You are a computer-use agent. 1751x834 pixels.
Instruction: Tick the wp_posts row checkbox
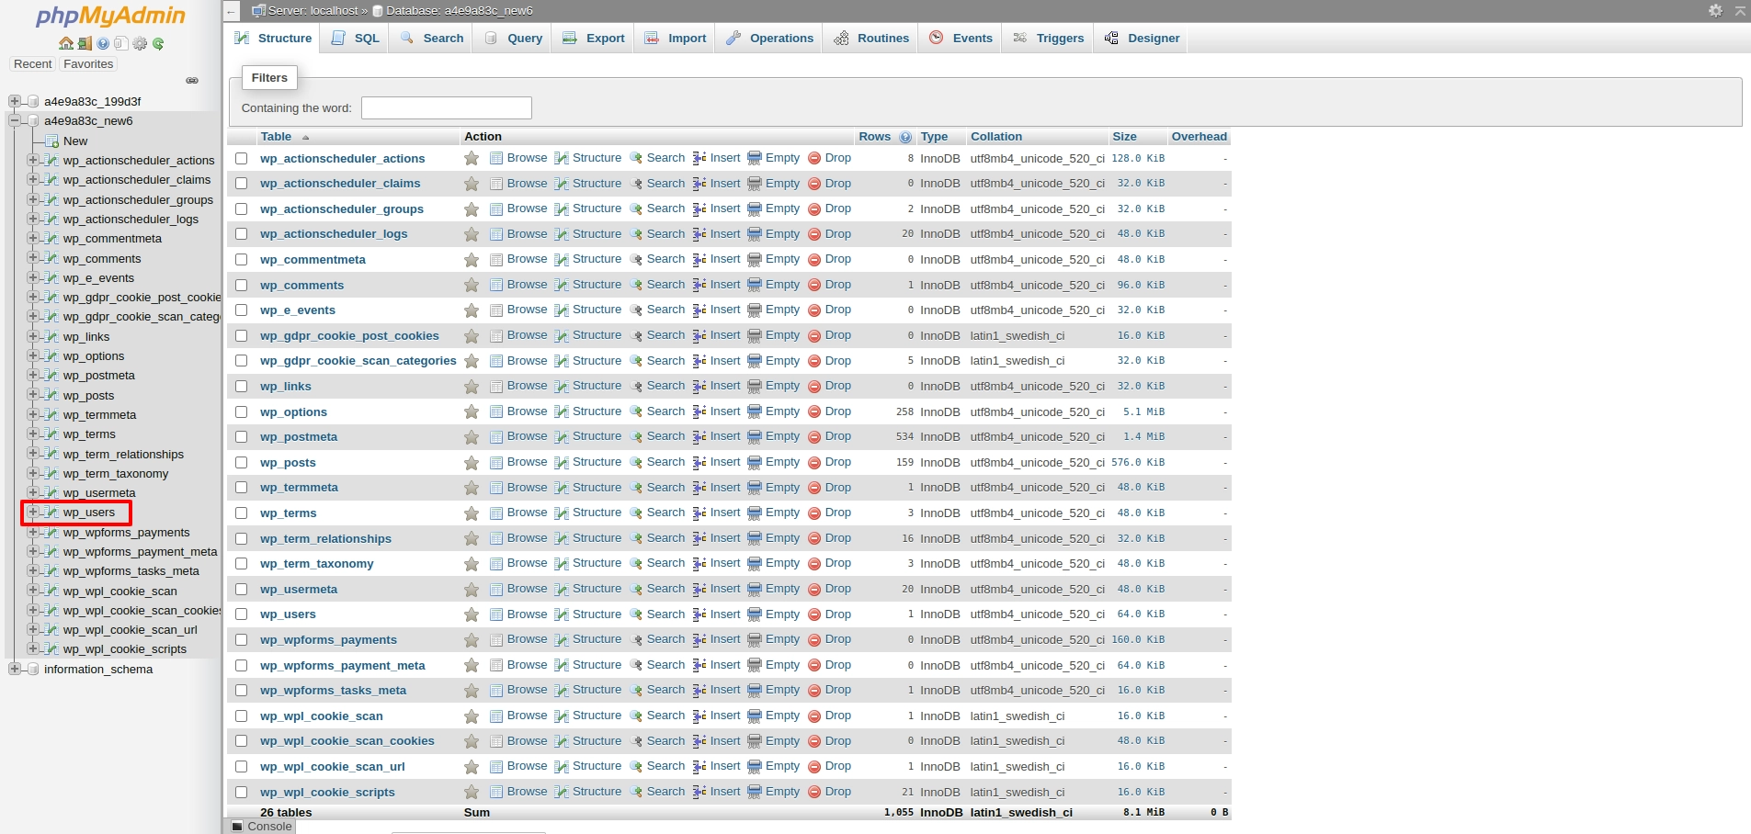pos(242,463)
